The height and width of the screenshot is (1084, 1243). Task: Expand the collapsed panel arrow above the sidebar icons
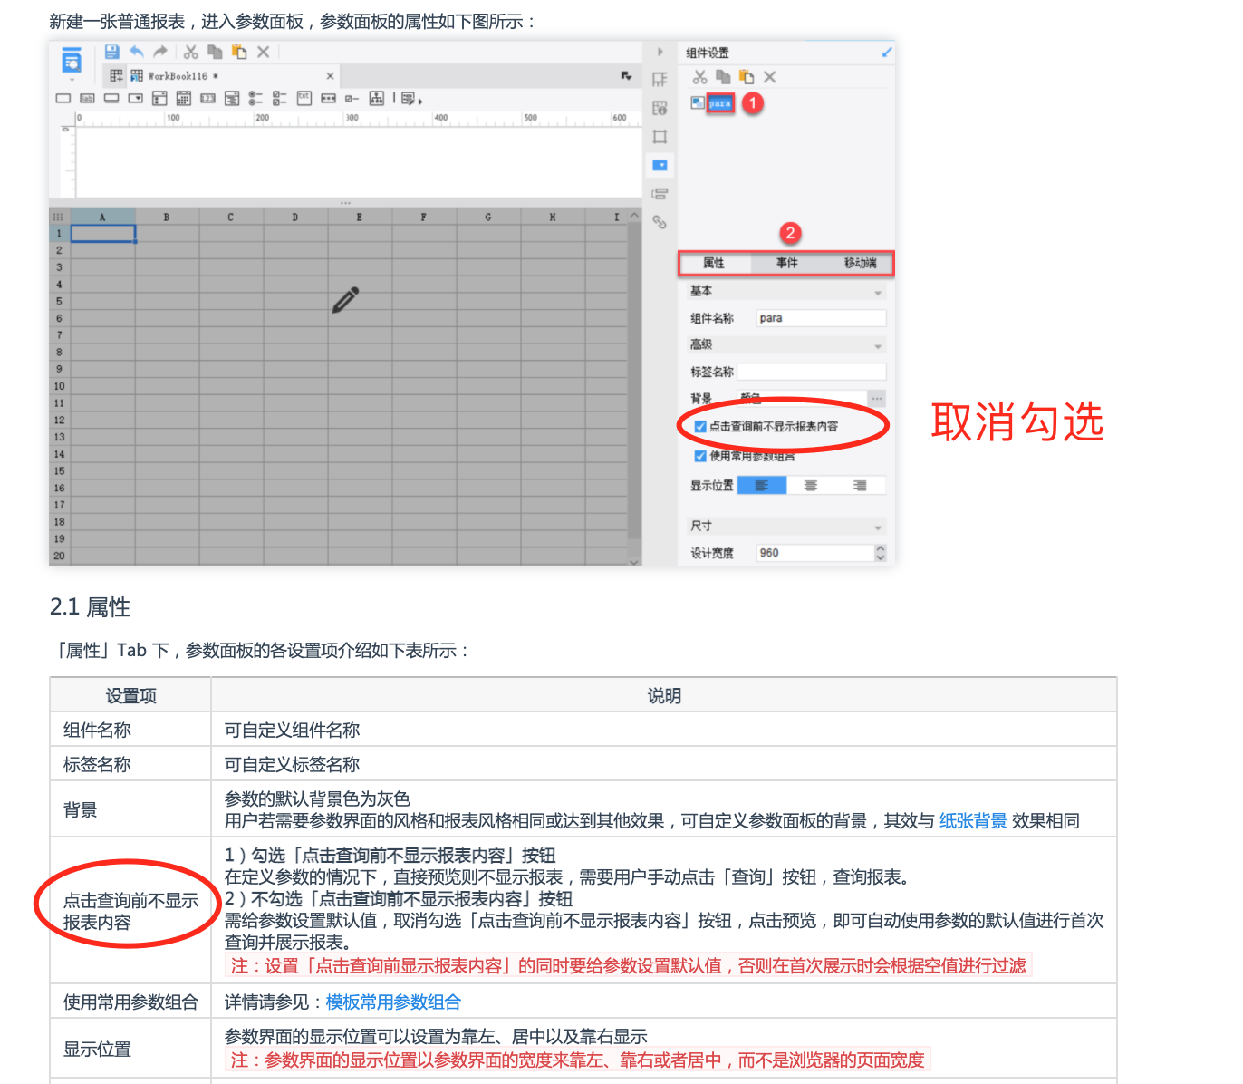click(x=660, y=52)
